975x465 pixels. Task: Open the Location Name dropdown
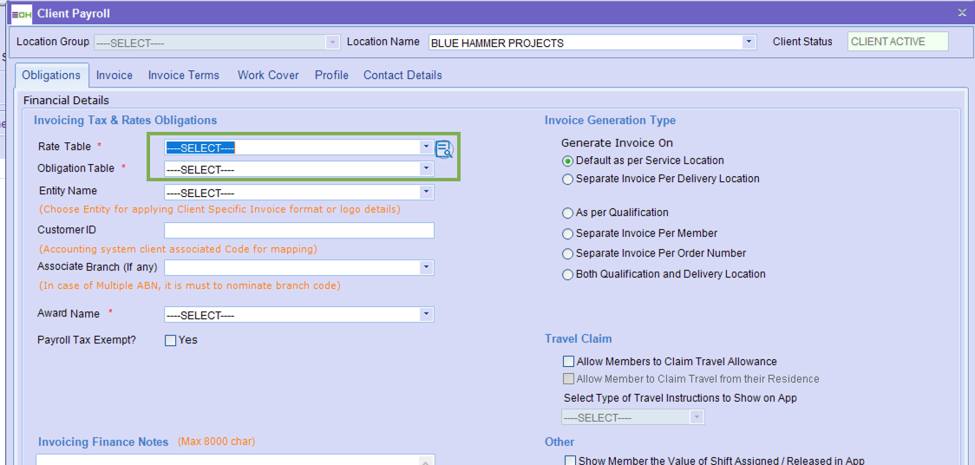[x=749, y=43]
